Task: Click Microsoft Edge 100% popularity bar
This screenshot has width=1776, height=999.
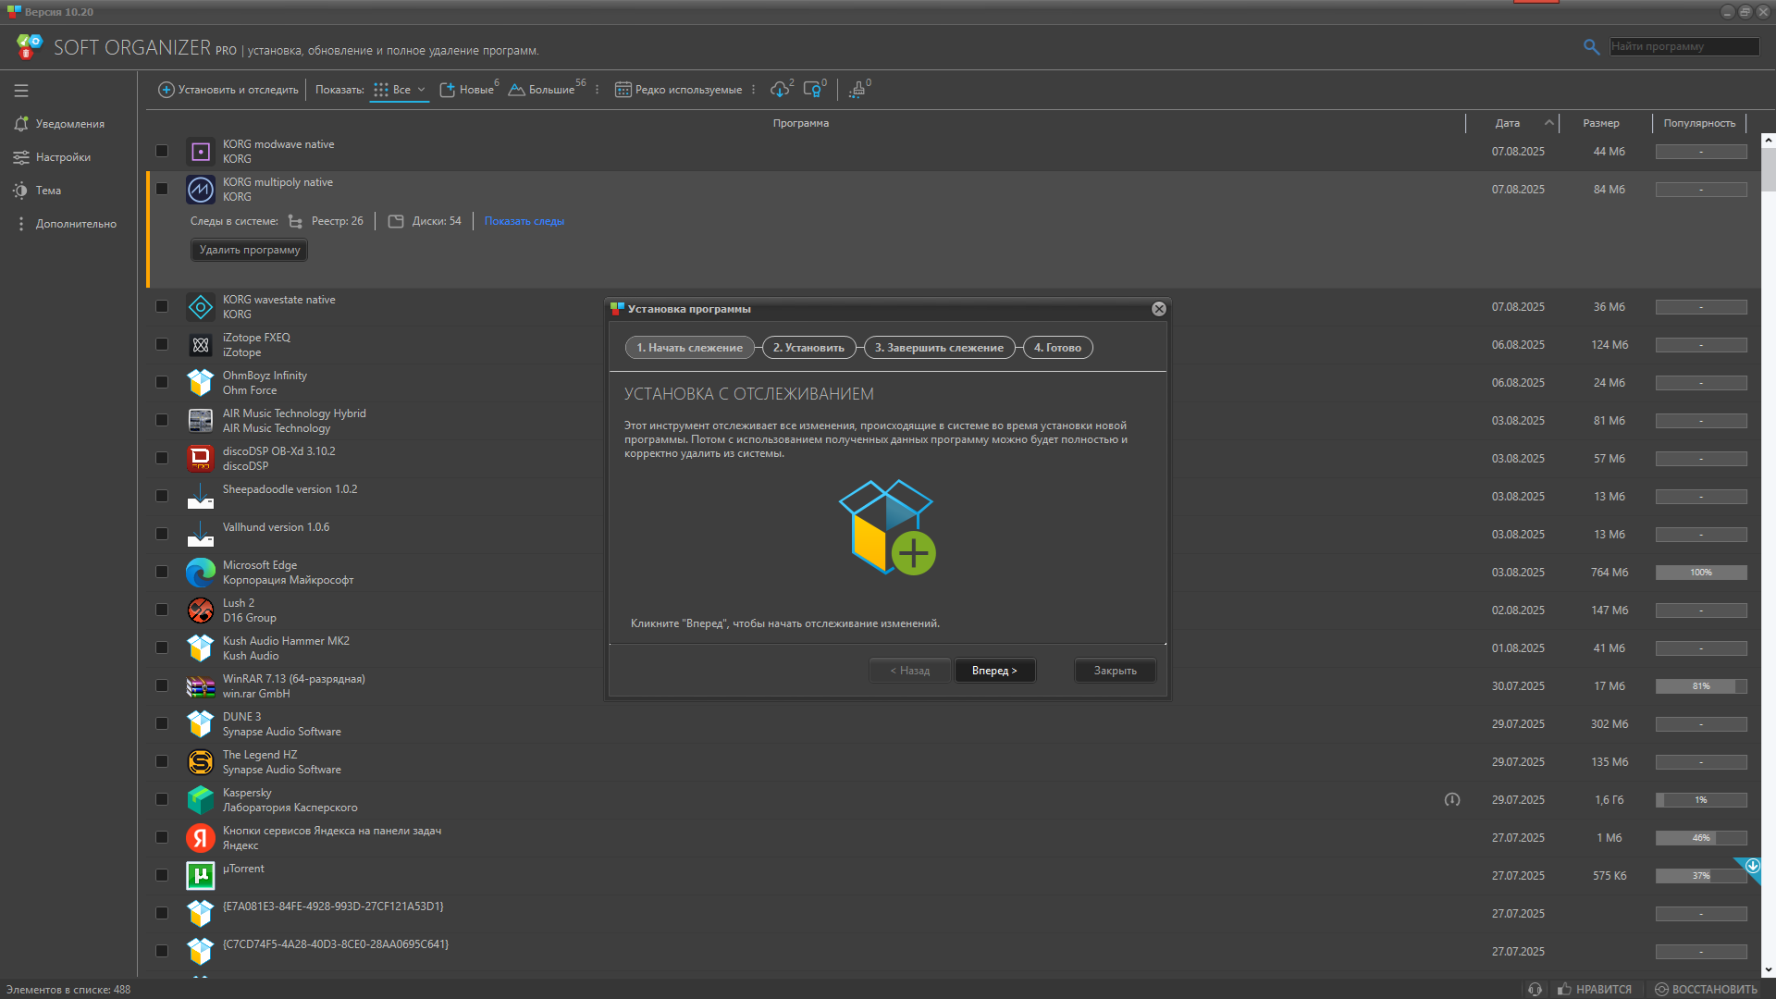Action: pyautogui.click(x=1701, y=573)
